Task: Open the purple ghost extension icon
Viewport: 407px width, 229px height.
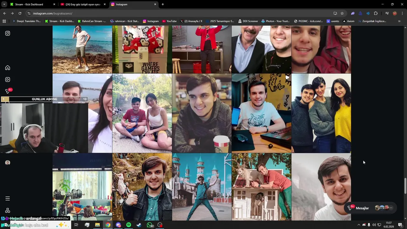Action: pyautogui.click(x=353, y=13)
